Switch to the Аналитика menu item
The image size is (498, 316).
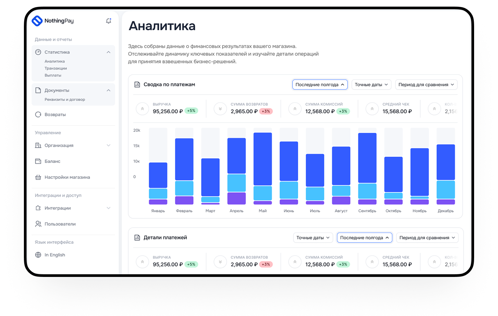pos(55,61)
